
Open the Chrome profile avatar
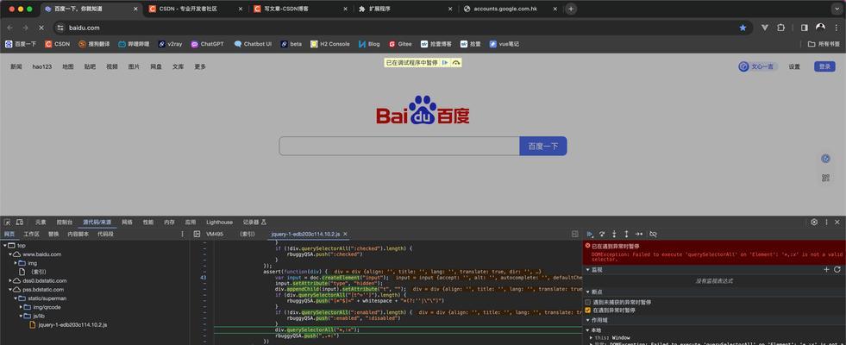click(821, 28)
